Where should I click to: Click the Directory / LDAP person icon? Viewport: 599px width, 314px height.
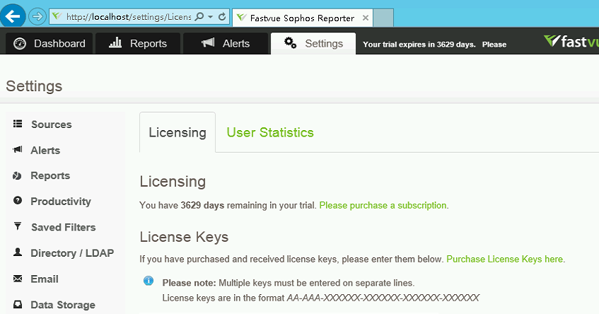[18, 252]
